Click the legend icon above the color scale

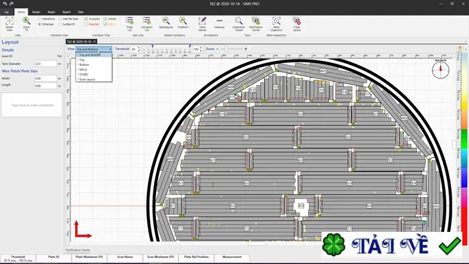click(x=460, y=48)
